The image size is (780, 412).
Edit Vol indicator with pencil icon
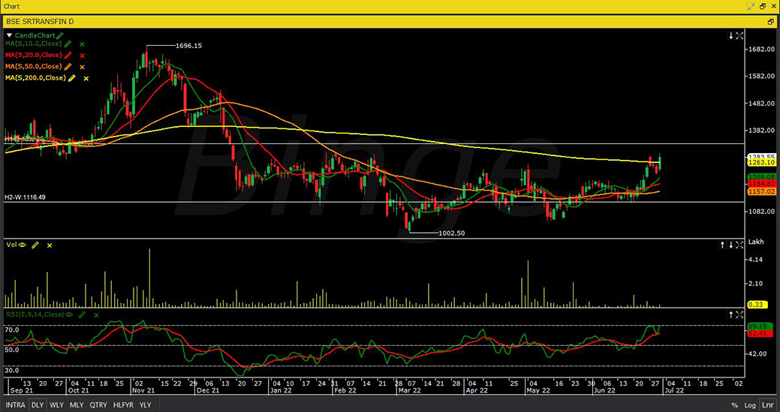coord(35,245)
